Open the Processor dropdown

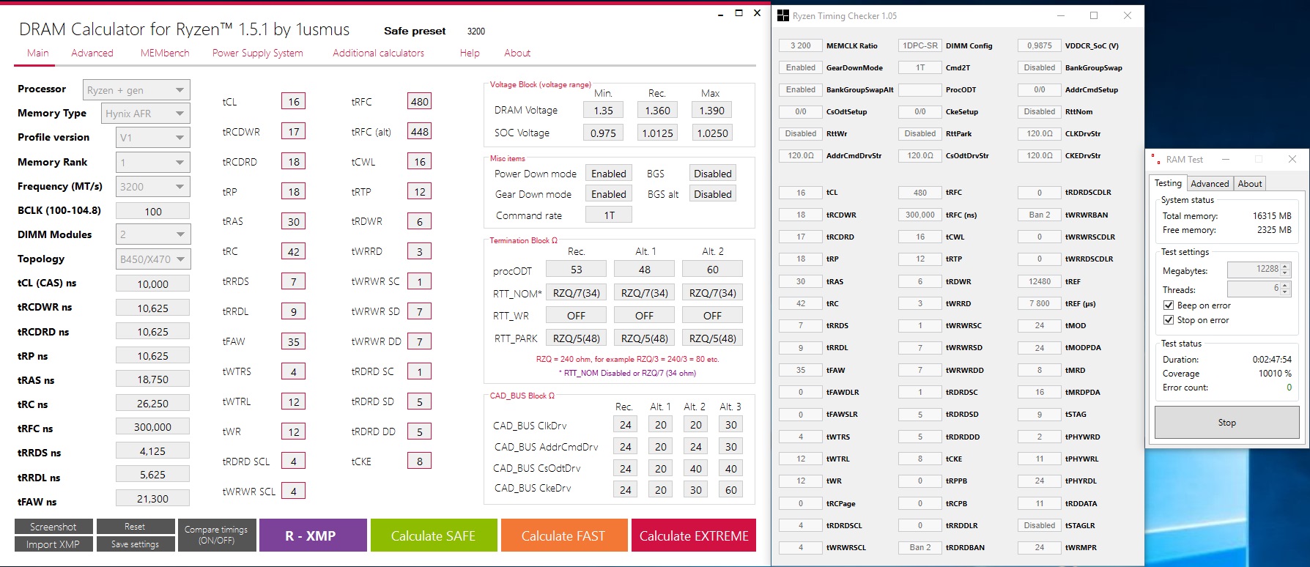(x=136, y=89)
